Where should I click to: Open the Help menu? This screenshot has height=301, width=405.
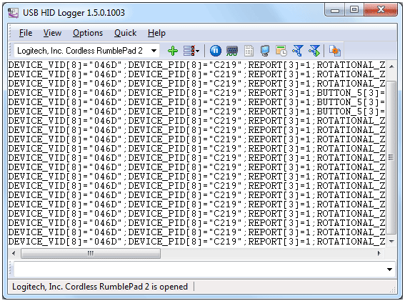(x=156, y=33)
